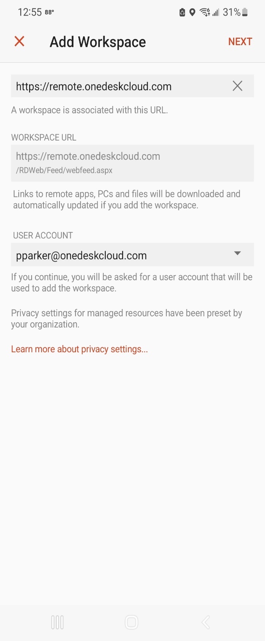This screenshot has height=641, width=265.
Task: Tap the 12:55 clock in status bar
Action: coord(30,12)
